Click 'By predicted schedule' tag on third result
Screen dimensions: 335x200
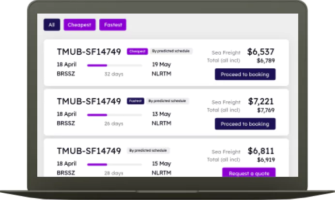(x=148, y=151)
